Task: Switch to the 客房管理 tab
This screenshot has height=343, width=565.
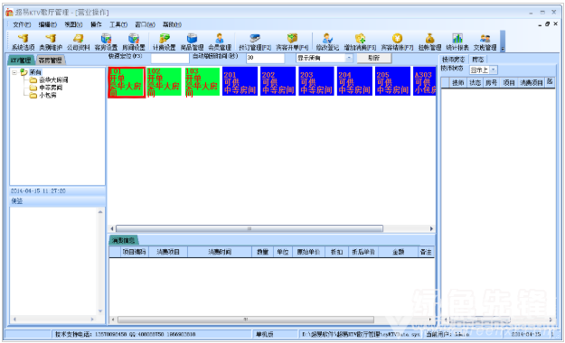Action: [x=51, y=60]
